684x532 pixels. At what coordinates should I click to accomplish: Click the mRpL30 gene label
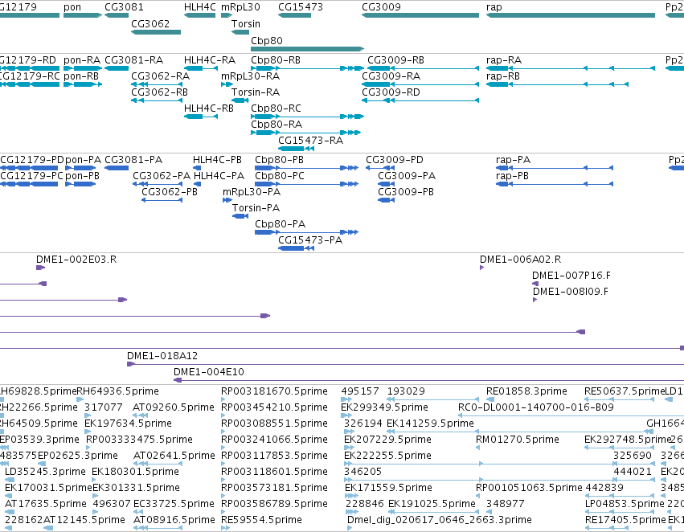pyautogui.click(x=240, y=7)
